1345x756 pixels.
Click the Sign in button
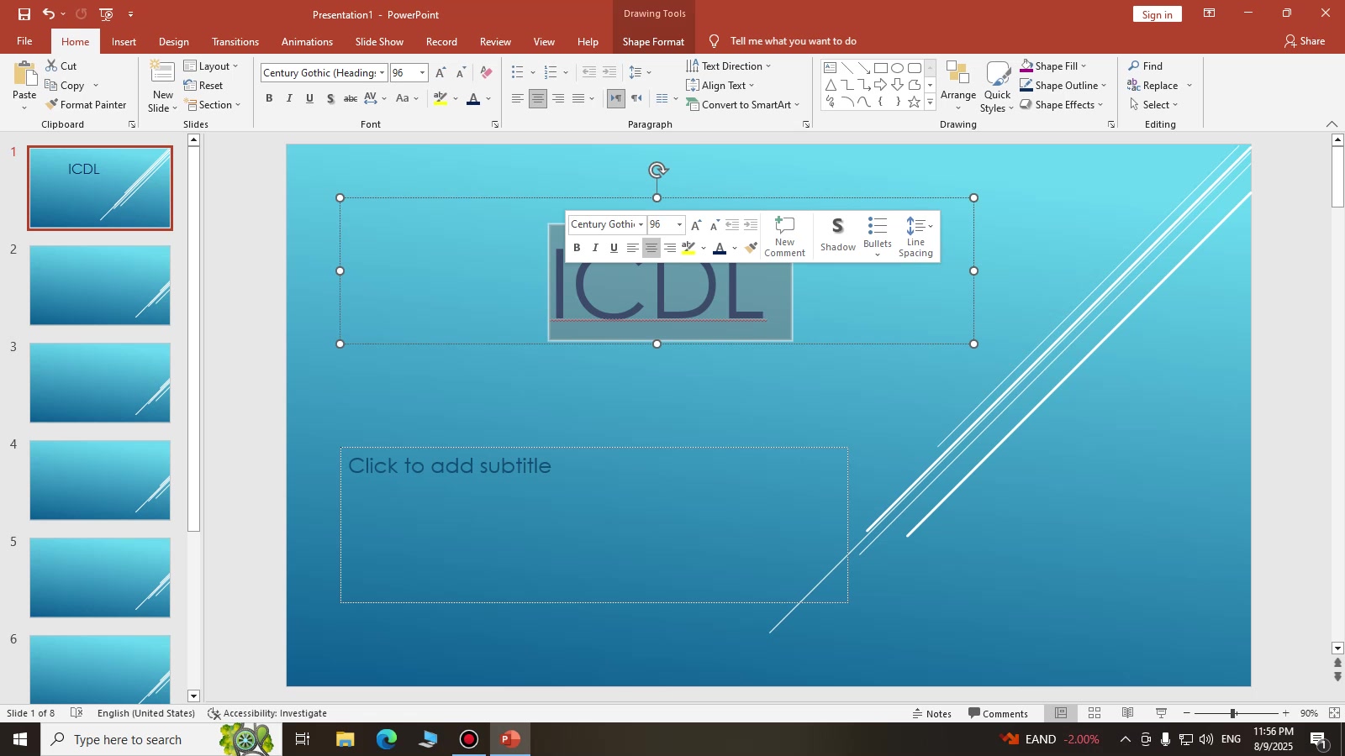click(x=1157, y=15)
